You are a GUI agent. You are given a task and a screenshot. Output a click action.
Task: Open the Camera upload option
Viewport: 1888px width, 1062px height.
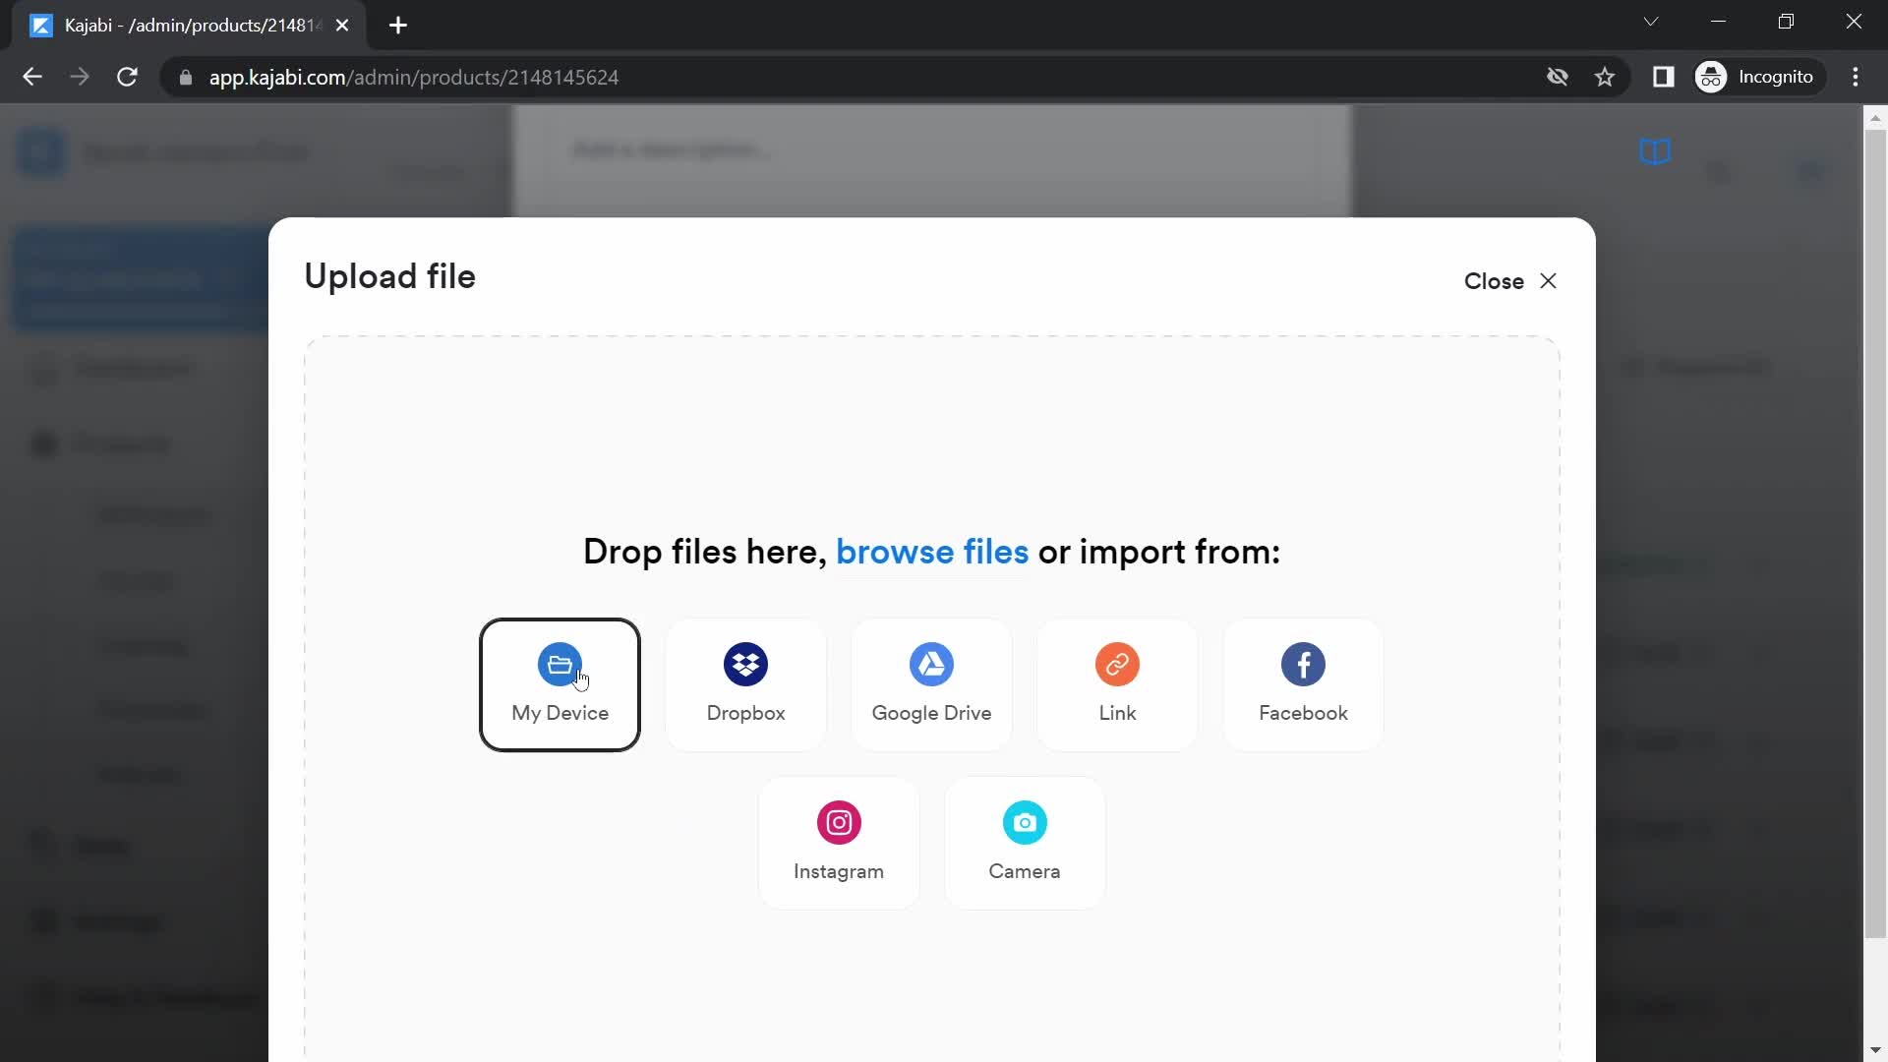pyautogui.click(x=1025, y=843)
